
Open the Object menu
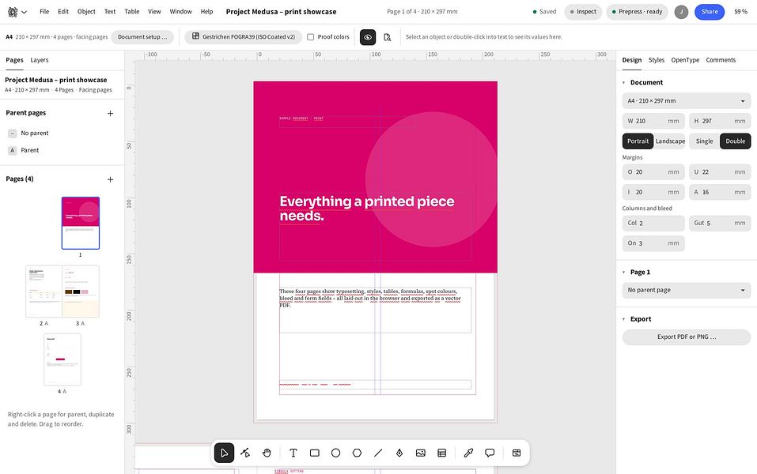pos(86,12)
